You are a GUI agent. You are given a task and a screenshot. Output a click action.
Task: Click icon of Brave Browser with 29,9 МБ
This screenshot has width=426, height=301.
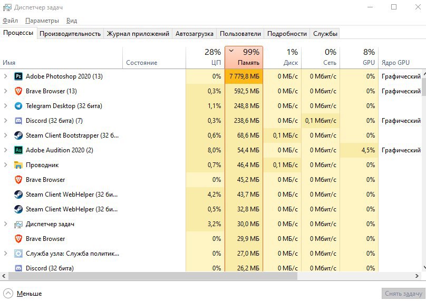(18, 239)
